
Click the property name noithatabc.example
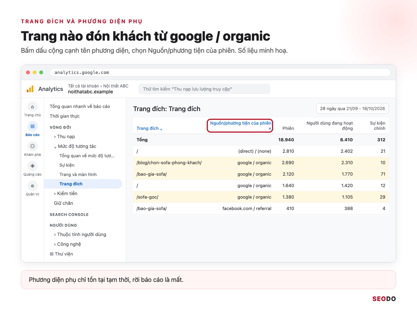pos(90,92)
